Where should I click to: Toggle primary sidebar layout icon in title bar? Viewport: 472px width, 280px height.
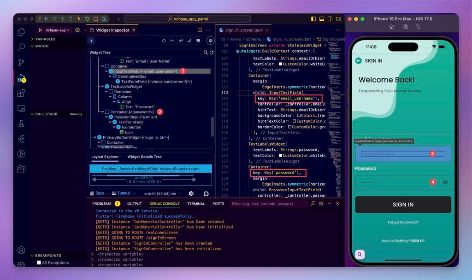pyautogui.click(x=313, y=18)
